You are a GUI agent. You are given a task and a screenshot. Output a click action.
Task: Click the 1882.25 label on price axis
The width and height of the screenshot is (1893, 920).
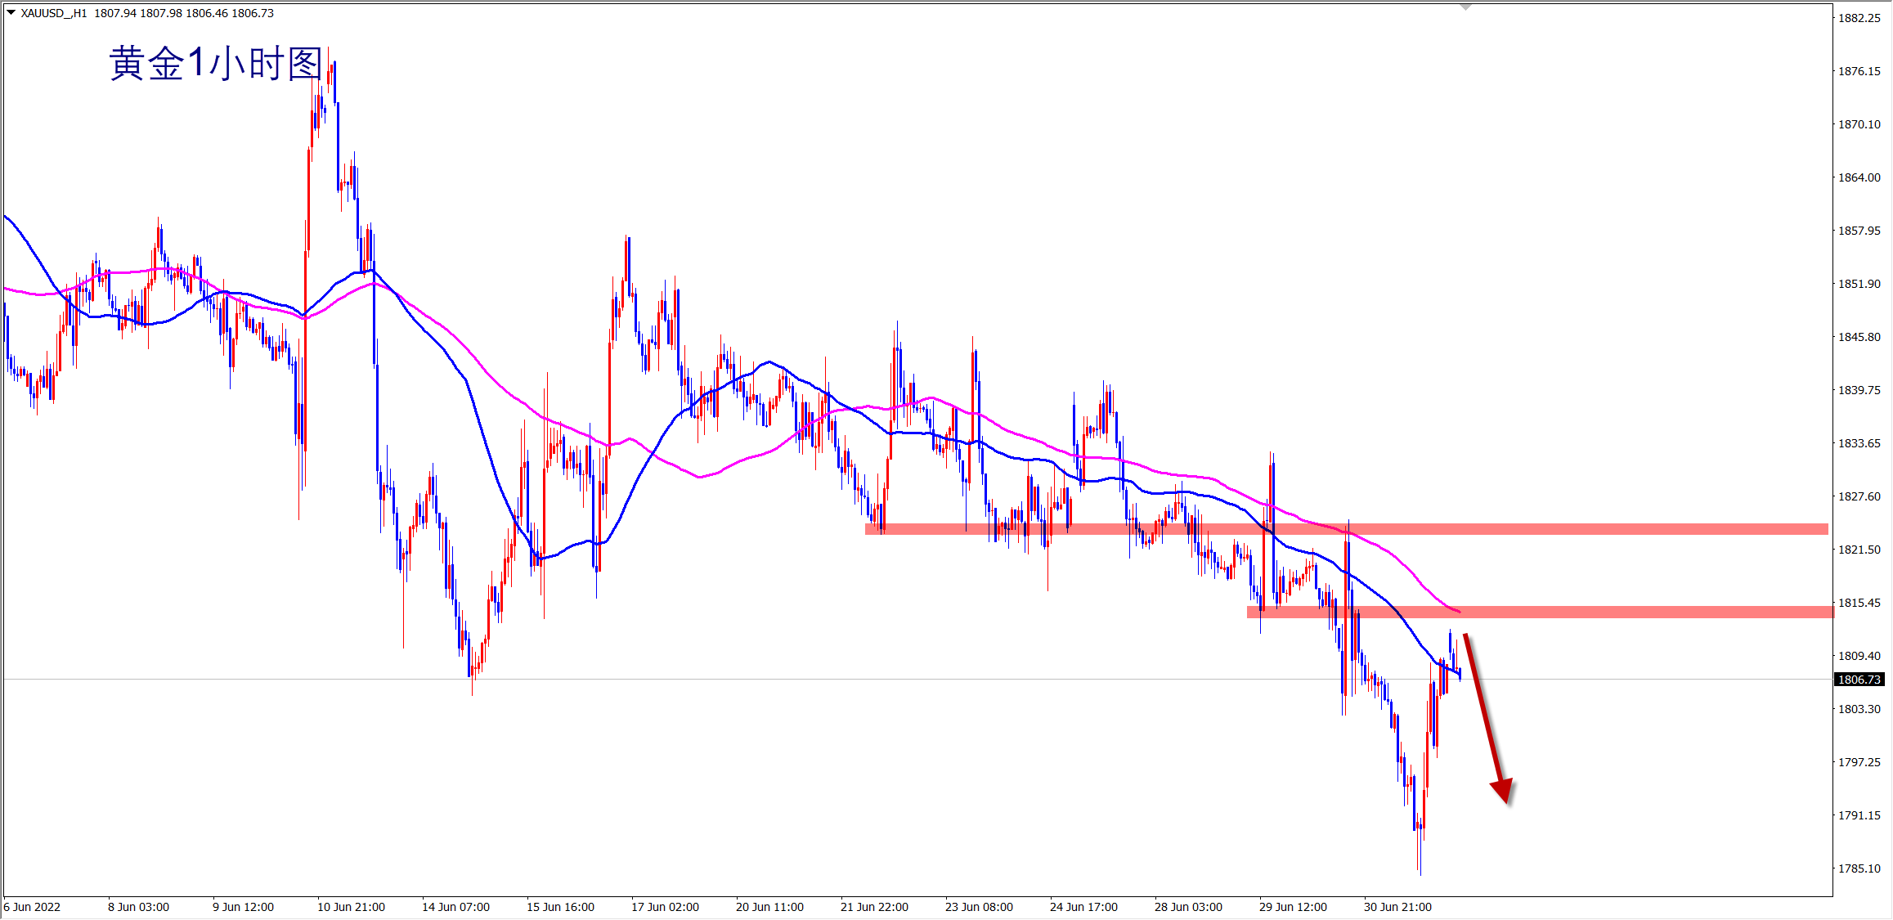(1859, 18)
